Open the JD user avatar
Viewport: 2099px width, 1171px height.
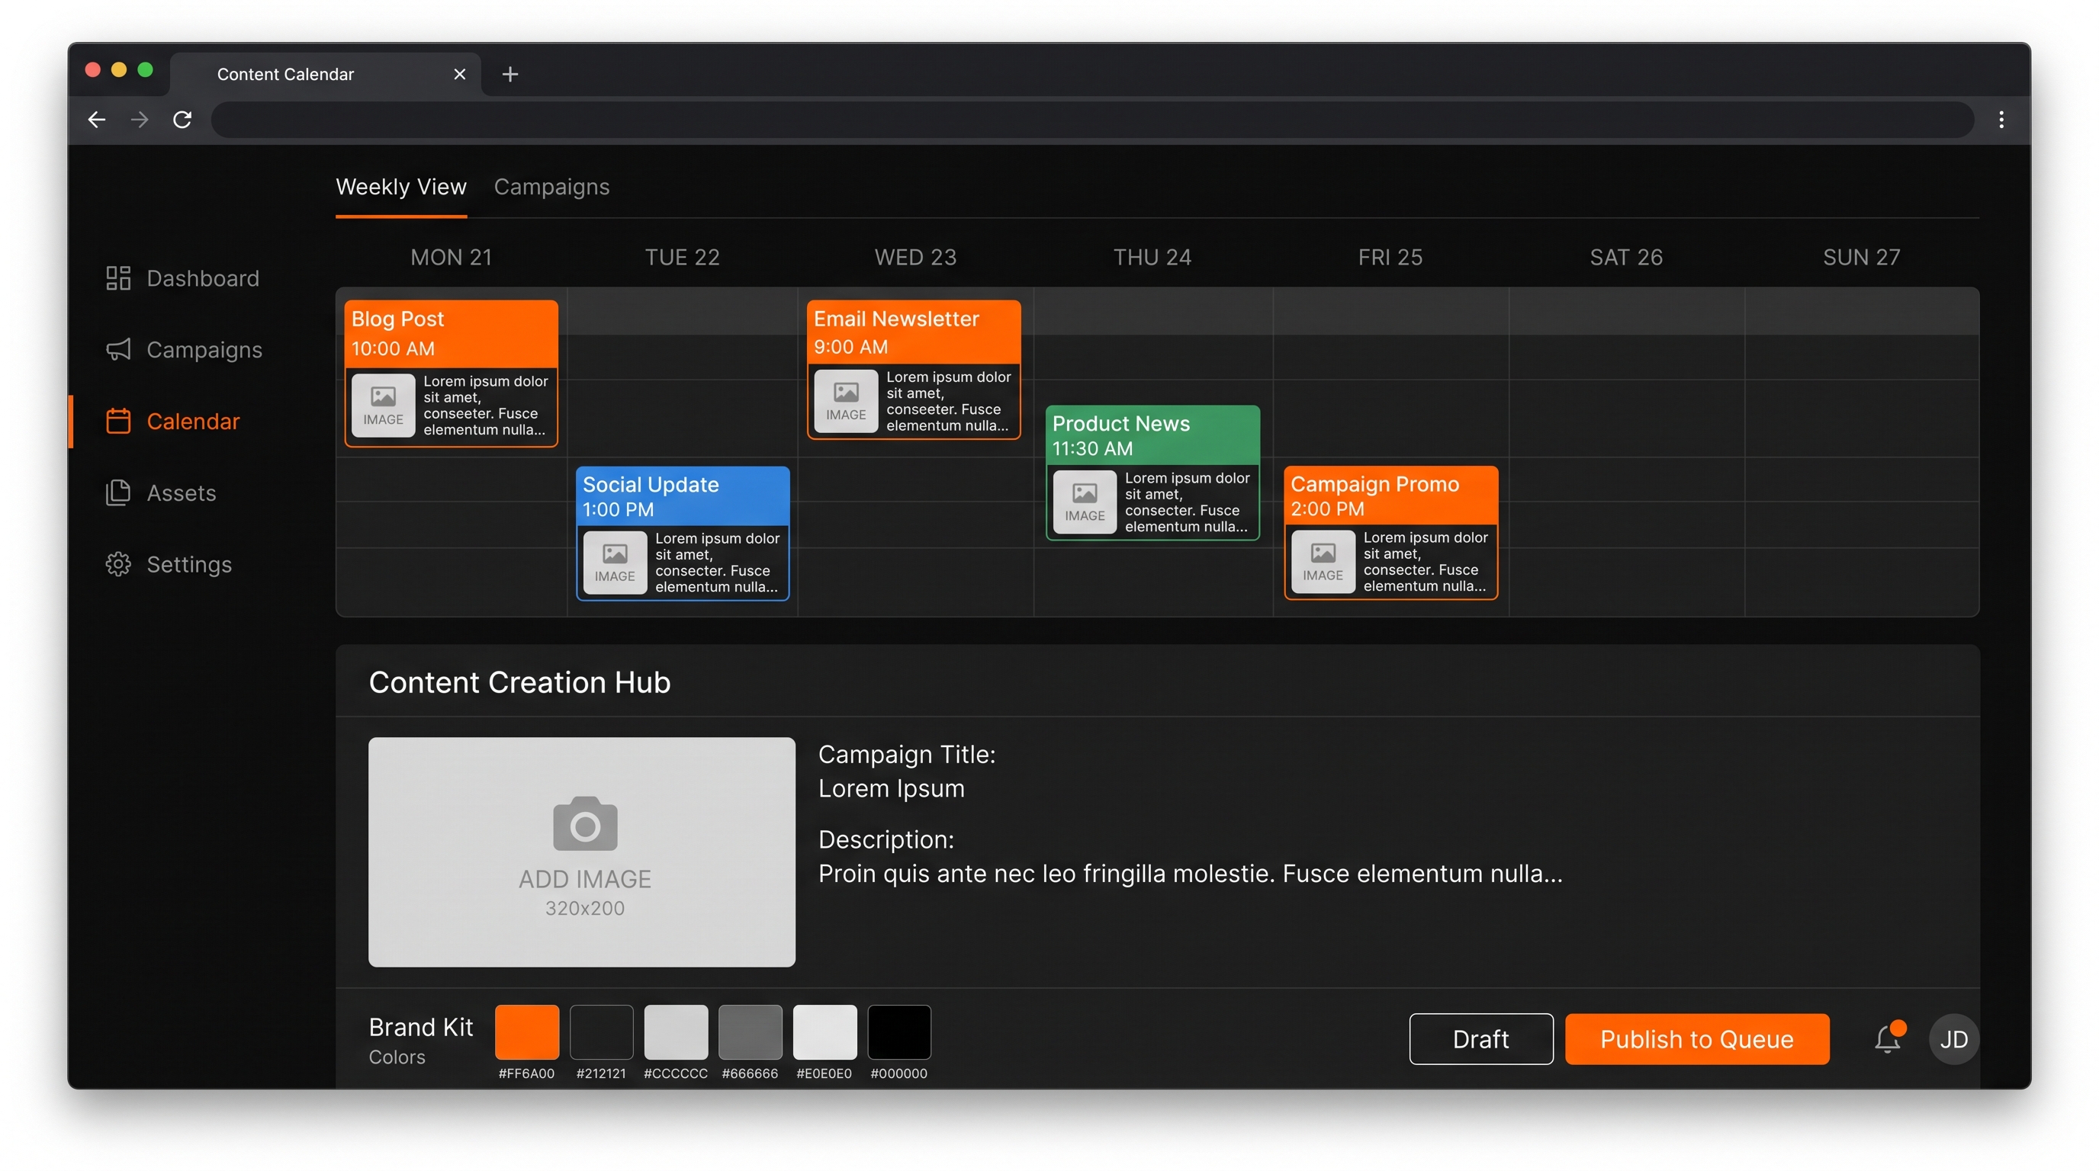click(1953, 1039)
